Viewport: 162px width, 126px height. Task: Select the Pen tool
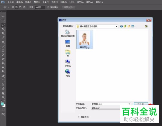point(3,76)
